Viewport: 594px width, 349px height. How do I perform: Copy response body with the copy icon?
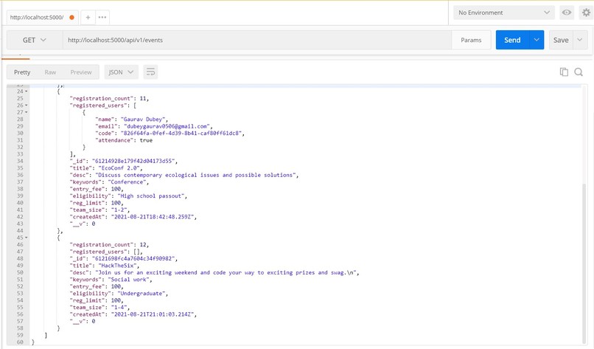pos(564,72)
